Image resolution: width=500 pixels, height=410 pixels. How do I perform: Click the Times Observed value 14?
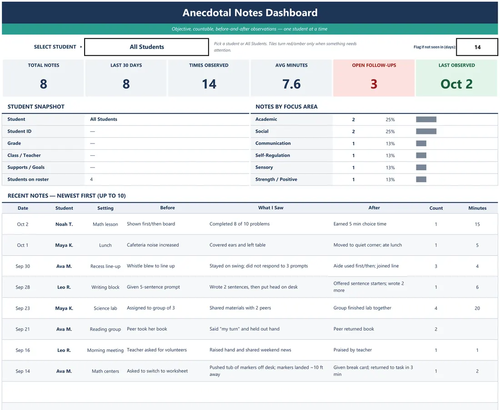(209, 84)
